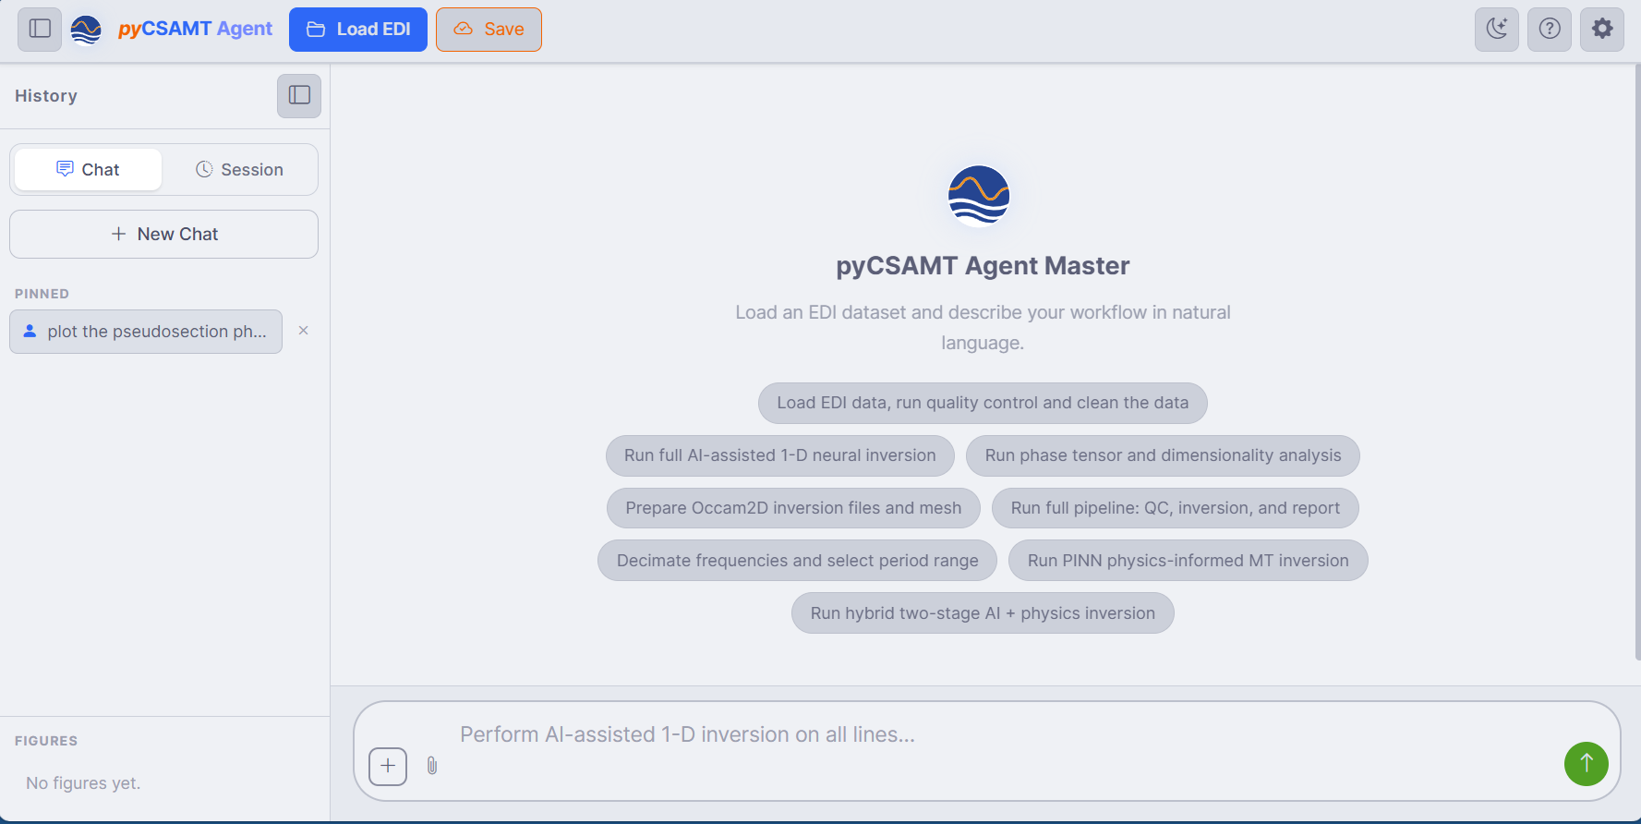The image size is (1641, 824).
Task: Choose 'Prepare Occam2D inversion files and mesh'
Action: click(793, 508)
